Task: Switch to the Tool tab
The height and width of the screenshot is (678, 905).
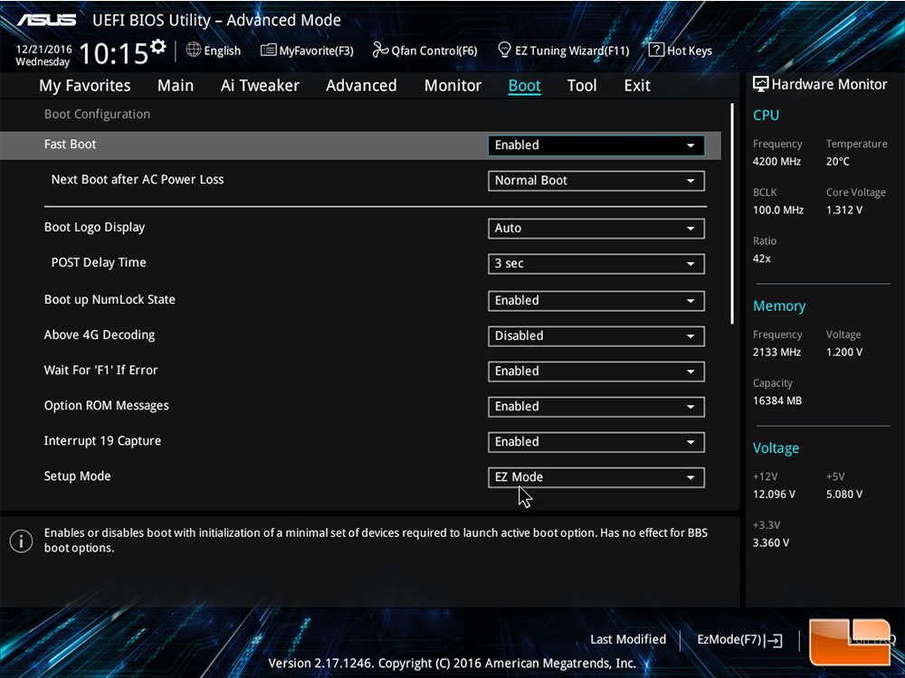Action: pos(582,85)
